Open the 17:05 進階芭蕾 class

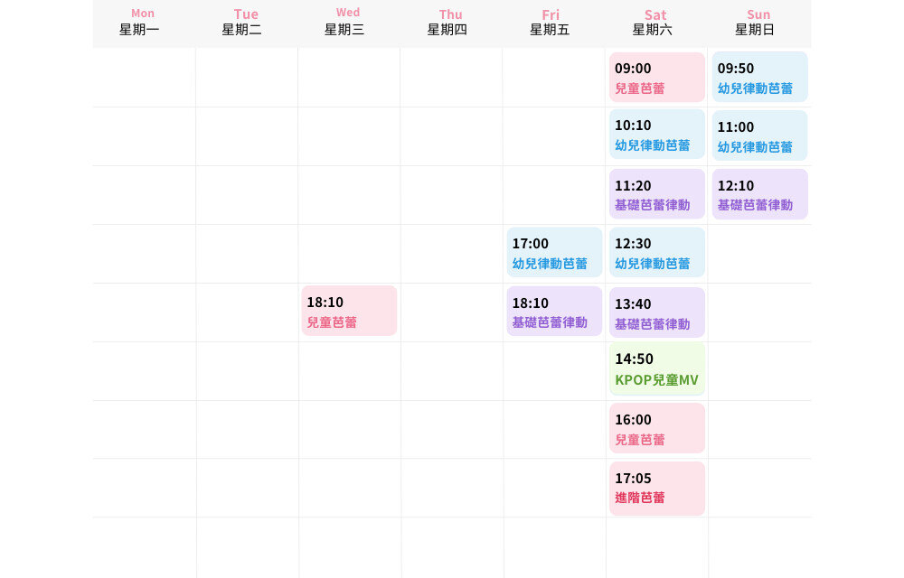[x=656, y=488]
